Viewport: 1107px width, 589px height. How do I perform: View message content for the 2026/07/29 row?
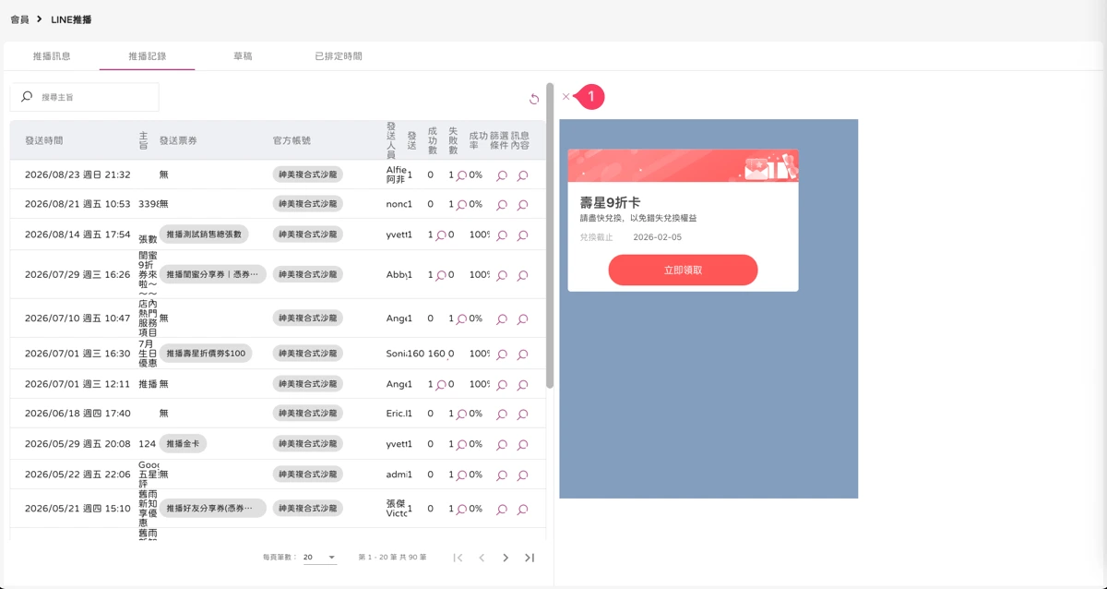pyautogui.click(x=522, y=275)
